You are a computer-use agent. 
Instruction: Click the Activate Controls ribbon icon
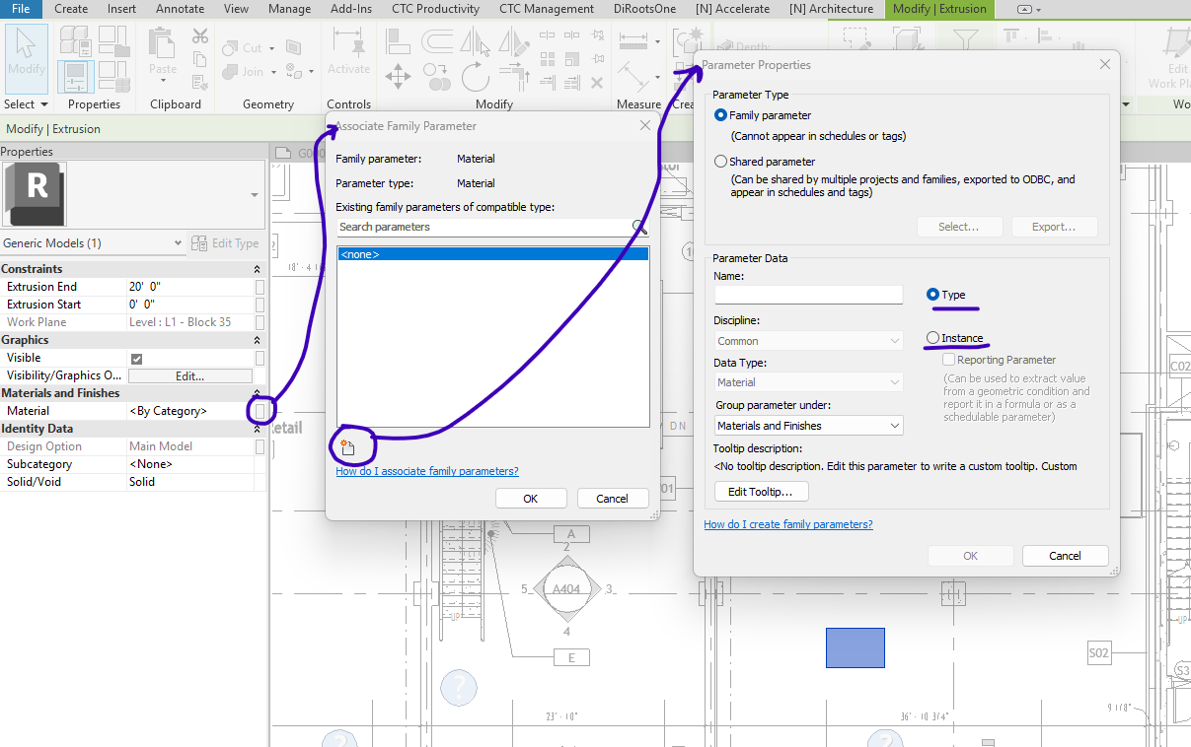coord(348,50)
